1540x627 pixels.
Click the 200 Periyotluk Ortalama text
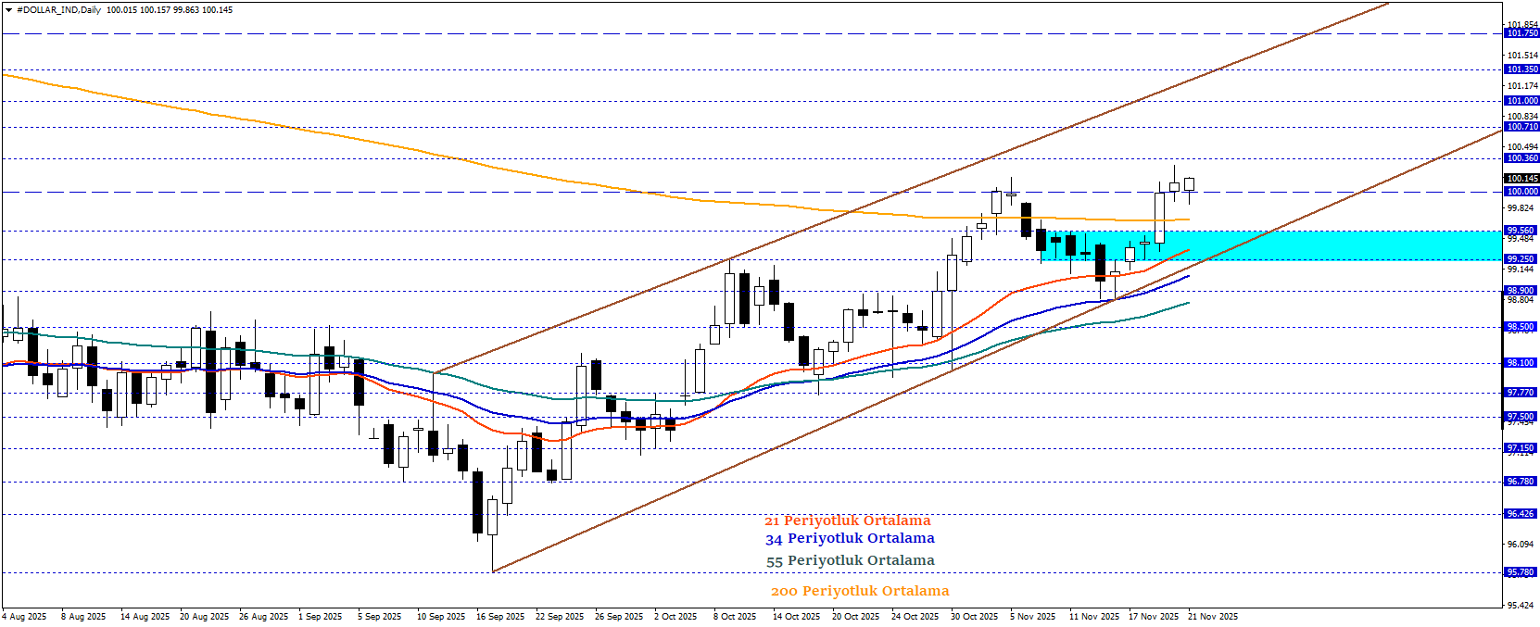(x=860, y=591)
